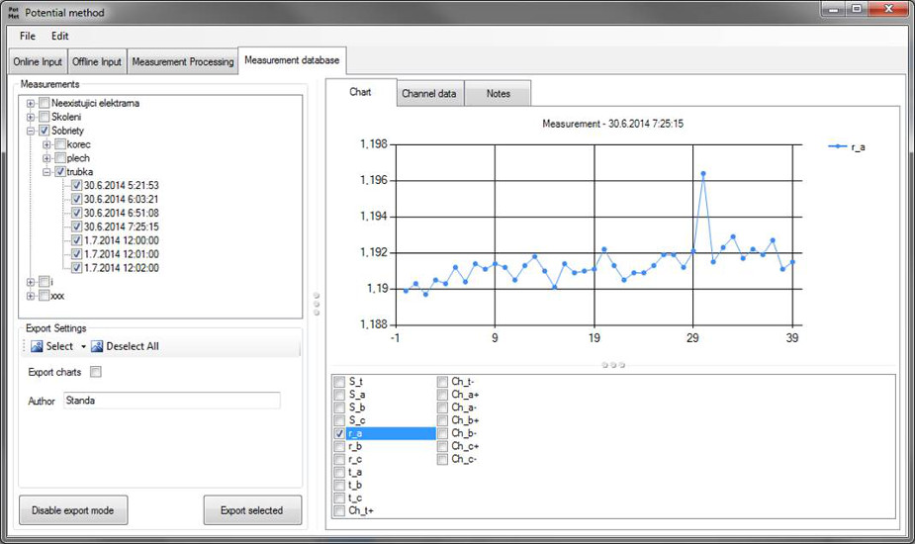Switch to the Channel data tab
Screen dimensions: 915x544
tap(428, 94)
